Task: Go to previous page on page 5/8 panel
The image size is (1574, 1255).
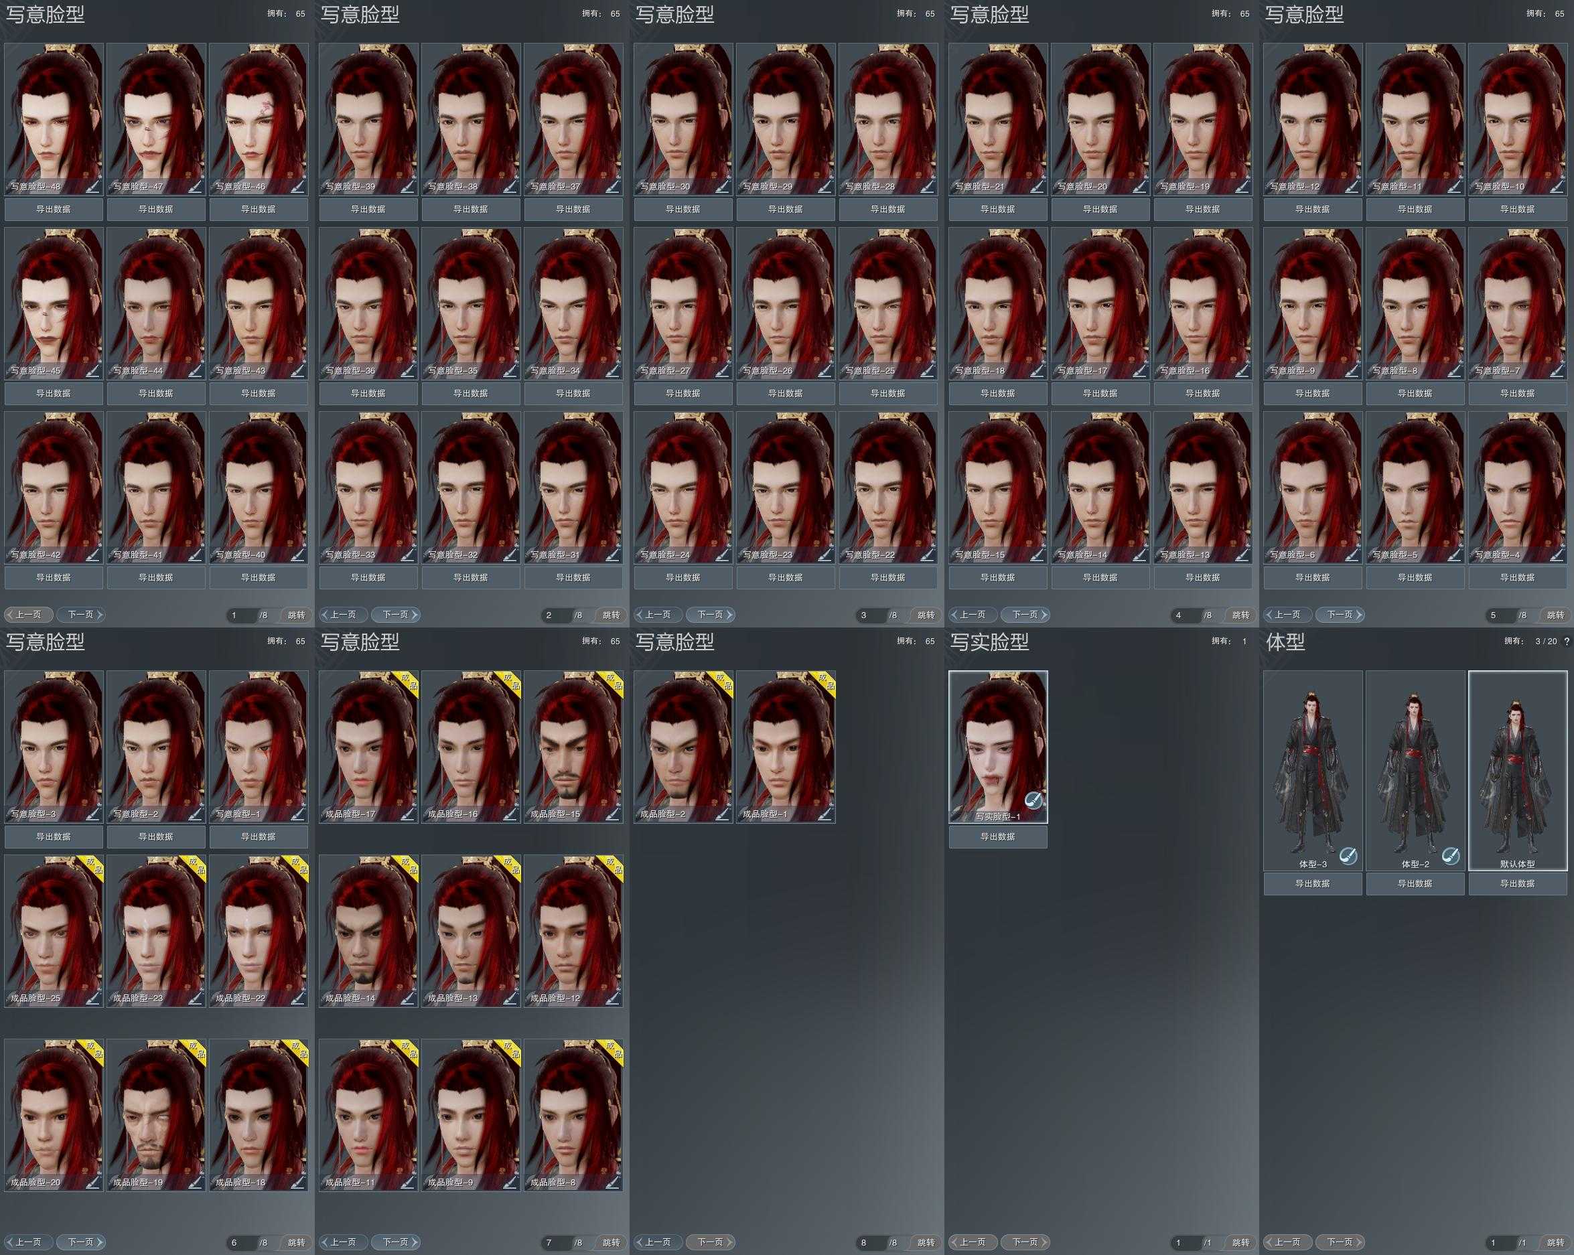Action: pyautogui.click(x=1287, y=615)
